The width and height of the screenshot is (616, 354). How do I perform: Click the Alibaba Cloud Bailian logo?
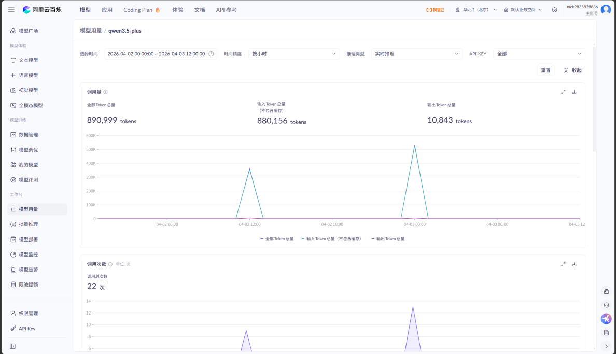coord(42,10)
